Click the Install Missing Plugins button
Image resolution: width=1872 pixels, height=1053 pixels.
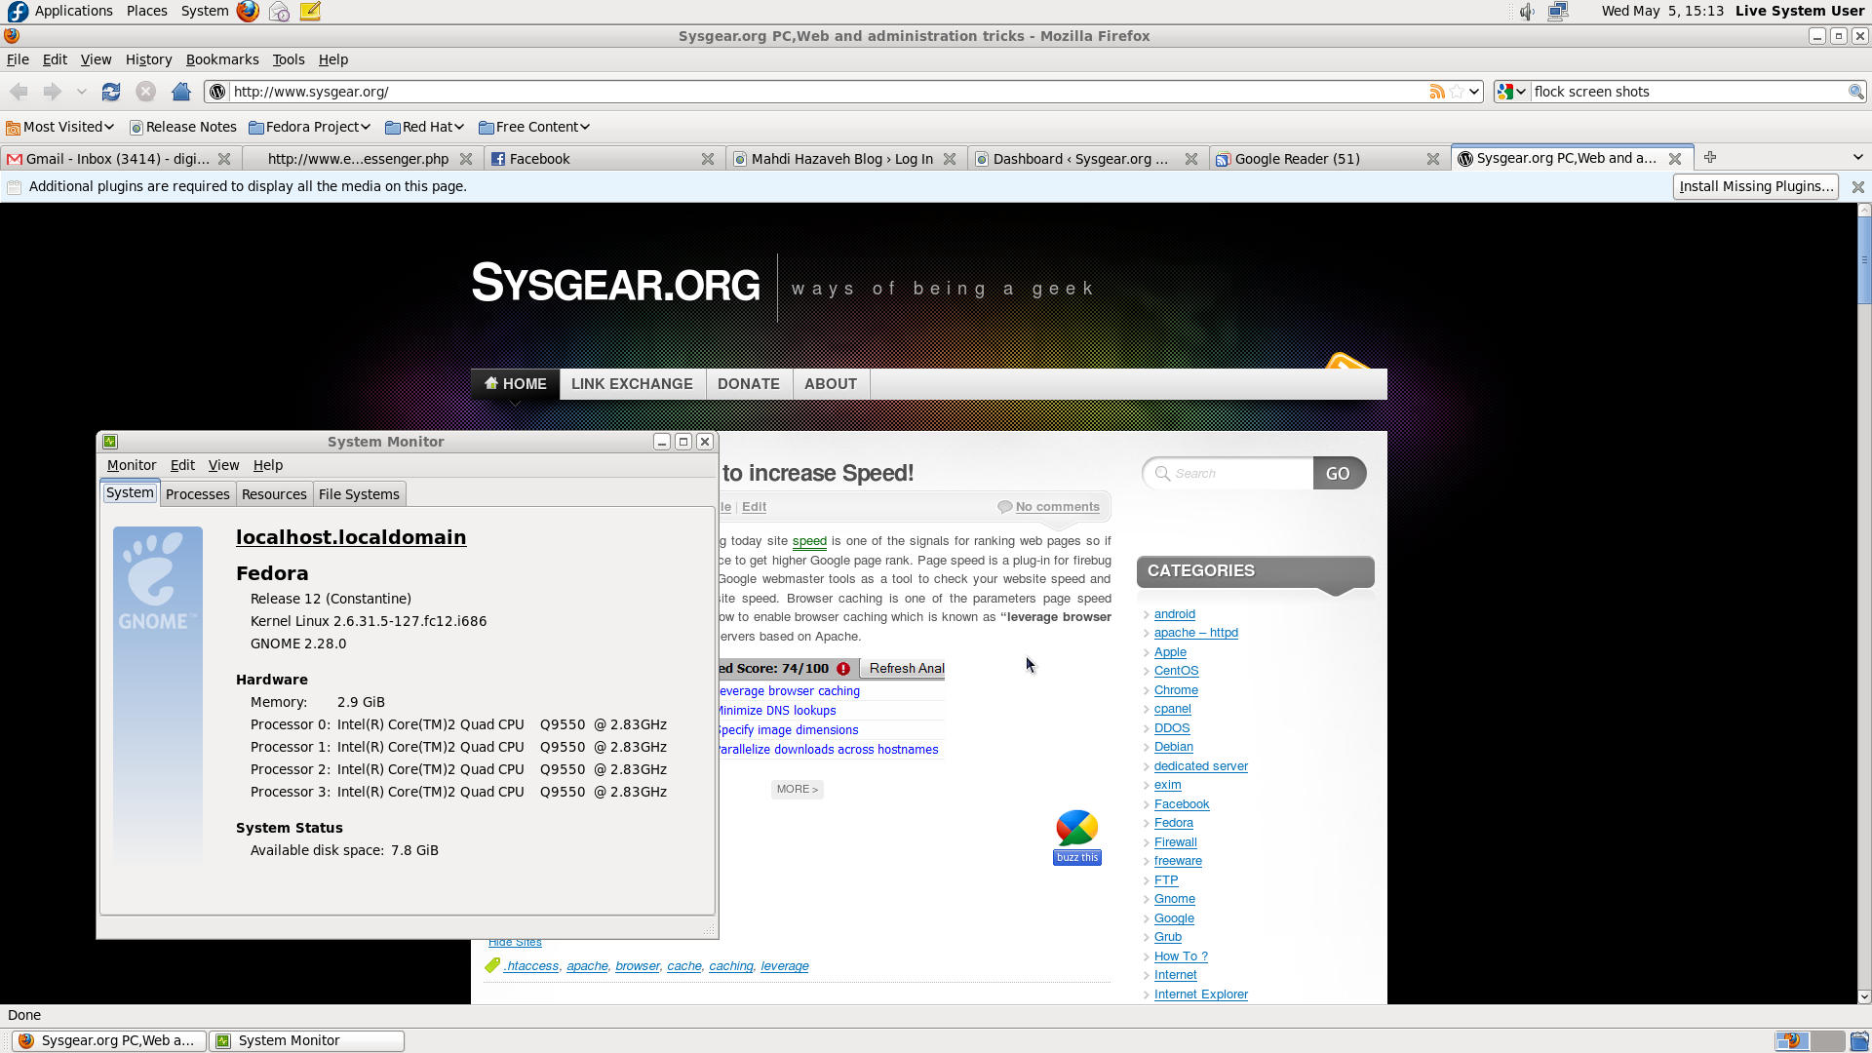[1755, 186]
